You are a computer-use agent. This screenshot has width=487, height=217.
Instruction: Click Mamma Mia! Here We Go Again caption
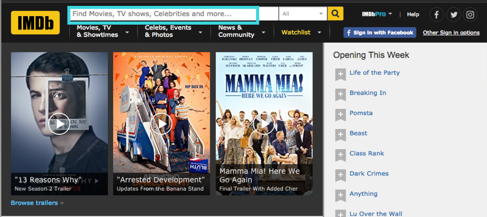(260, 175)
